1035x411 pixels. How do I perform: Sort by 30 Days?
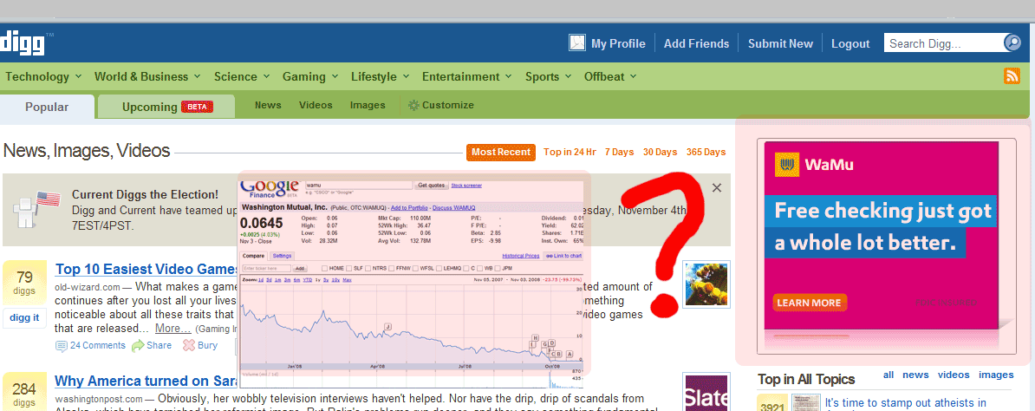(x=660, y=152)
